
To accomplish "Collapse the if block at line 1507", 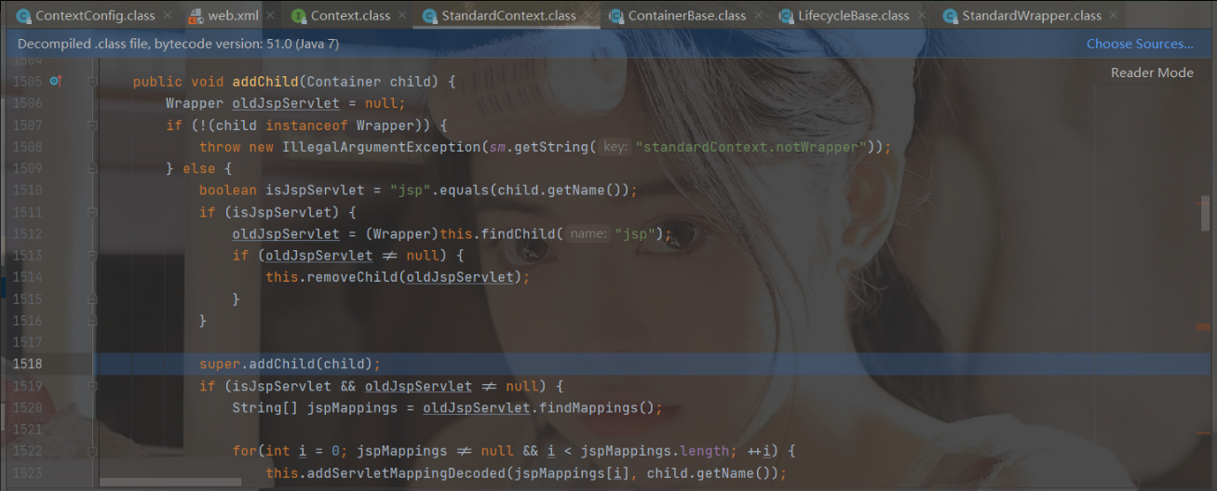I will click(x=93, y=125).
